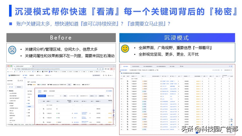
Task: Check the [undefined] keyword row checkbox
Action: (x=40, y=109)
